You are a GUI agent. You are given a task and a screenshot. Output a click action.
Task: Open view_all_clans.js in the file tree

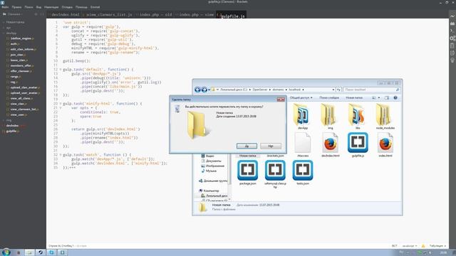click(21, 98)
